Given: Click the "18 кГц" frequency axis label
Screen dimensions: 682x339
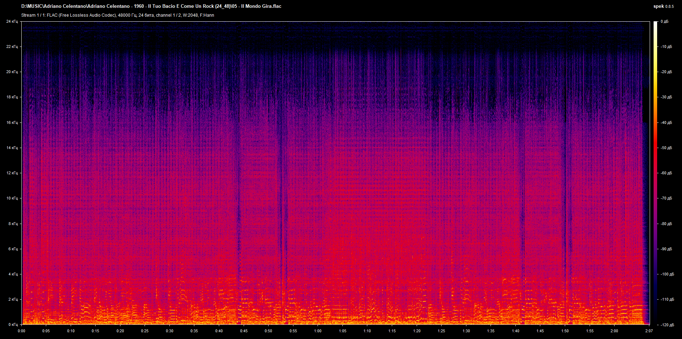Looking at the screenshot, I should pos(12,97).
